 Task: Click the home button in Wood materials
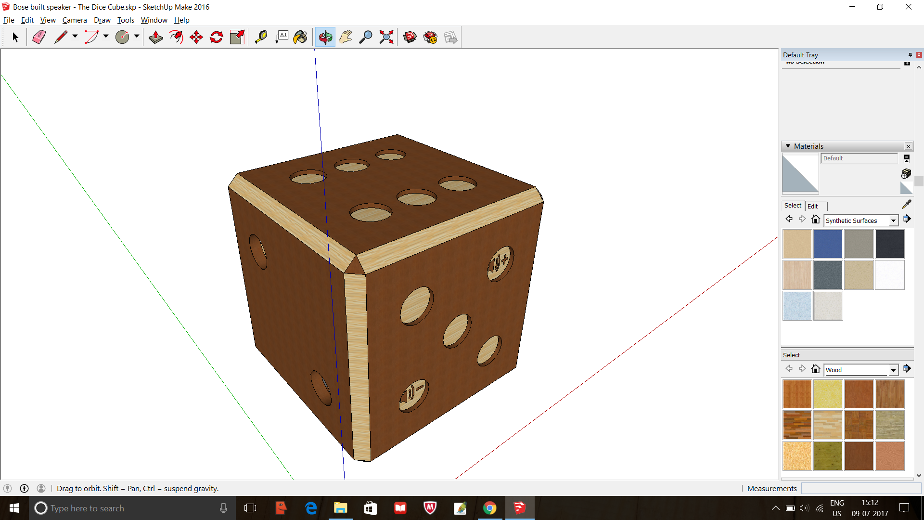click(x=816, y=369)
